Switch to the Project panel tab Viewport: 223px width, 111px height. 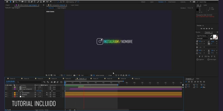click(x=8, y=5)
